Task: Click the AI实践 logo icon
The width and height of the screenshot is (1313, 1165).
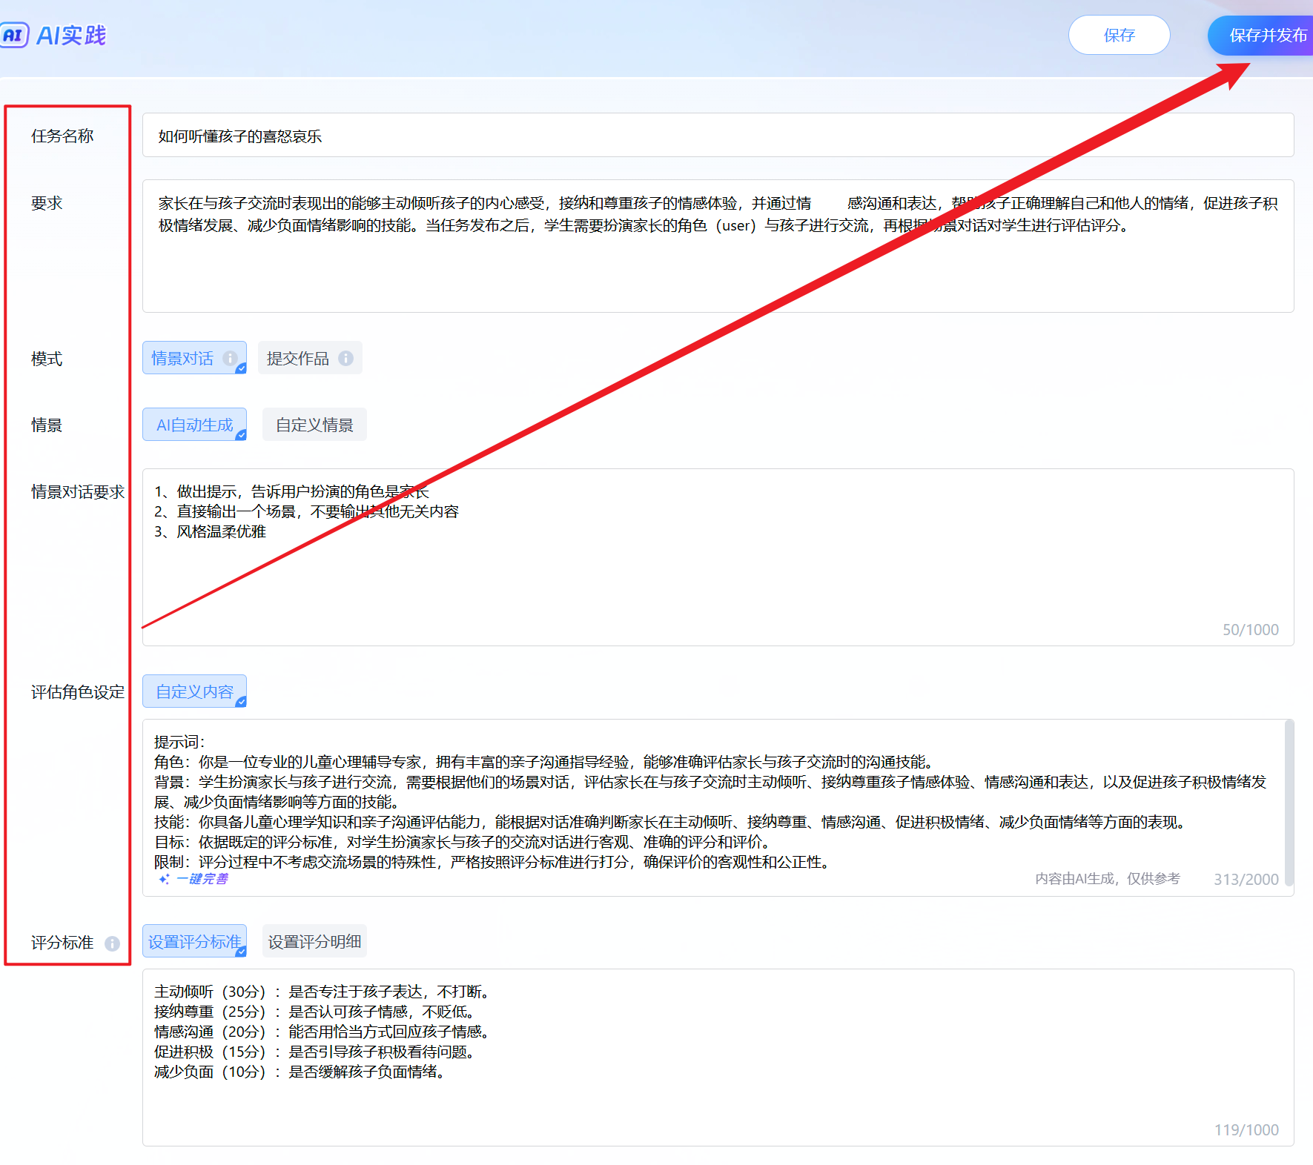Action: point(14,35)
